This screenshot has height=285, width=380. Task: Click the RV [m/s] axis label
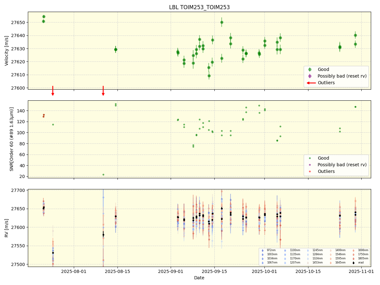point(7,228)
